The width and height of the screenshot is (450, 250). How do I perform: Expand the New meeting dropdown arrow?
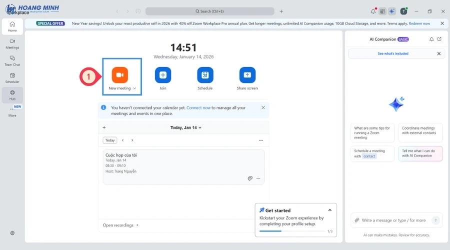coord(135,88)
